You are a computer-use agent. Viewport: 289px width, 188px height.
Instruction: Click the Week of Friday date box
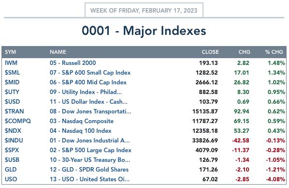[144, 10]
